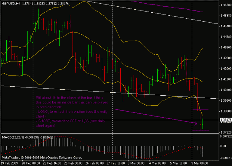Click the last MACD histogram bar
This screenshot has width=232, height=166.
click(x=203, y=151)
